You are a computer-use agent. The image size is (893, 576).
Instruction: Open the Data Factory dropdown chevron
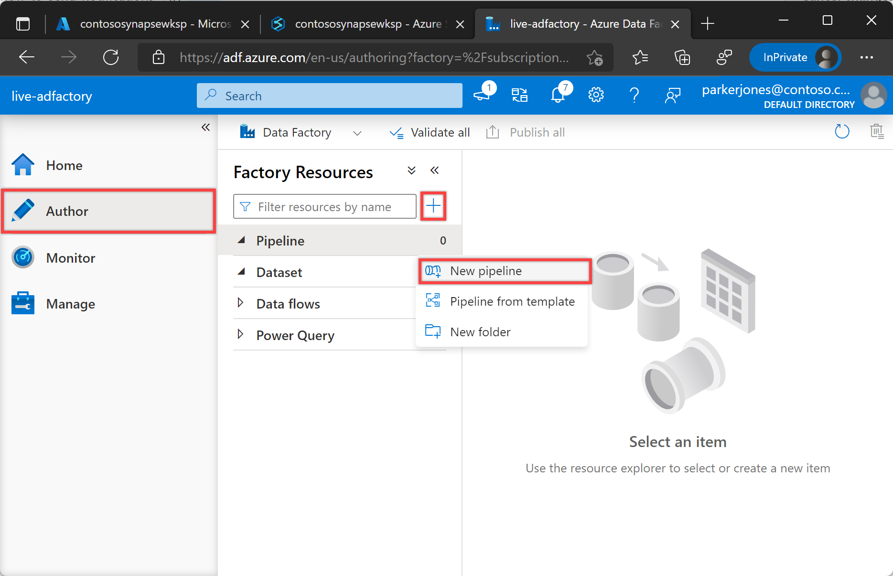tap(357, 133)
